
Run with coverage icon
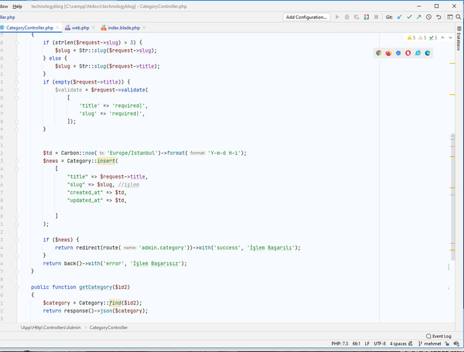pyautogui.click(x=356, y=17)
